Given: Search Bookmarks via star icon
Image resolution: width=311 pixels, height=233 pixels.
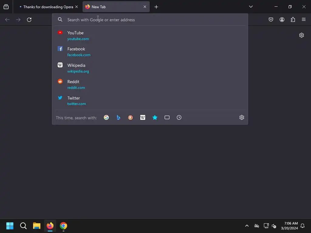Looking at the screenshot, I should point(155,117).
